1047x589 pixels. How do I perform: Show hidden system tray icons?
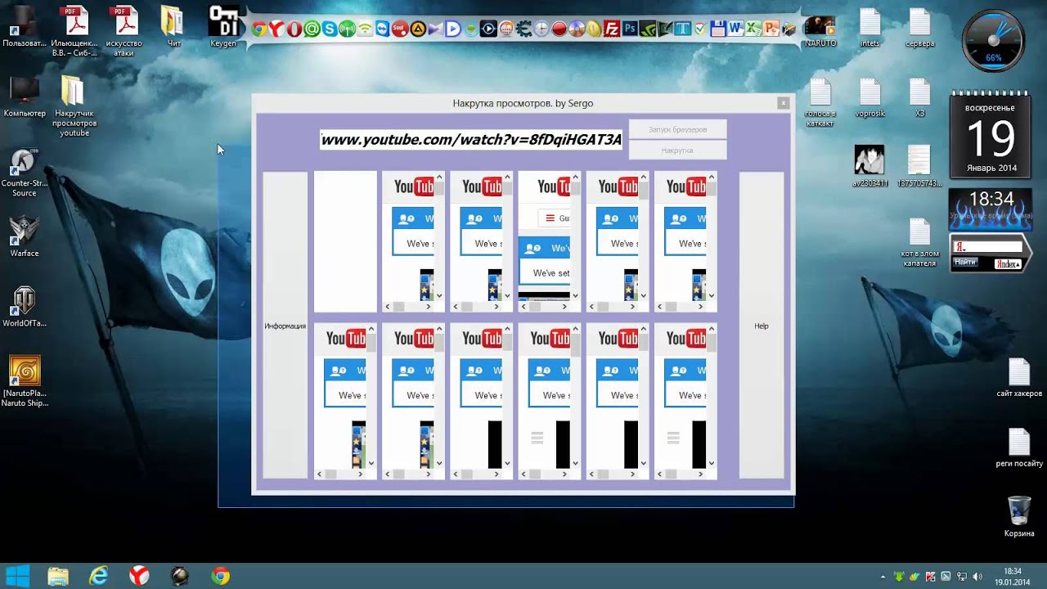point(883,577)
